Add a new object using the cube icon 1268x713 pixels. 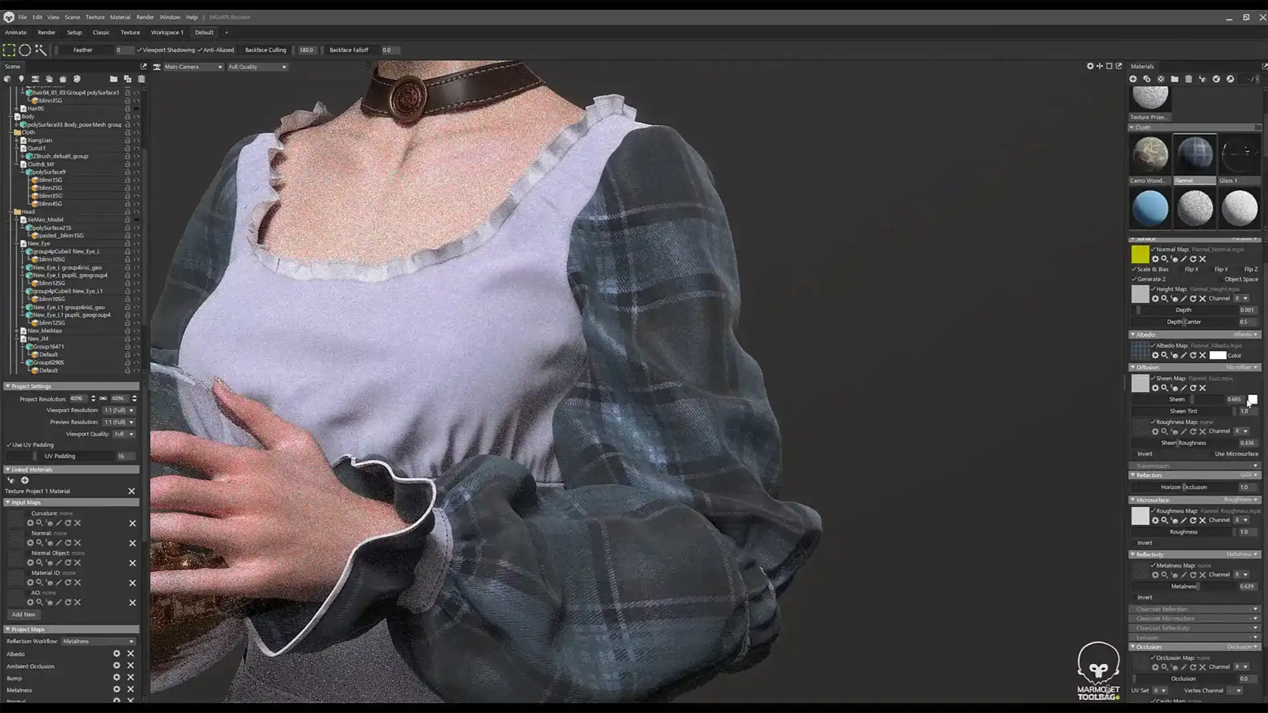(7, 79)
